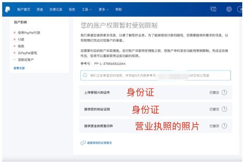Image resolution: width=244 pixels, height=162 pixels.
Task: Click 已提交 status in 提供营业执照复印件 row
Action: tap(214, 126)
